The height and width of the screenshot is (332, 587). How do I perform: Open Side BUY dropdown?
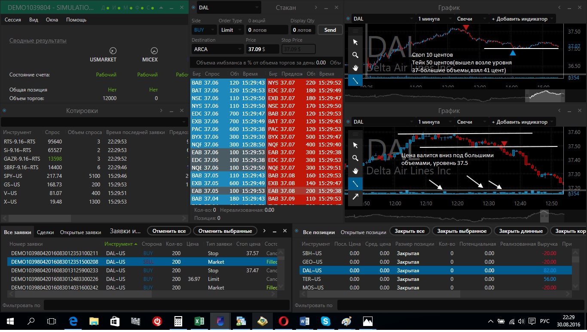coord(204,30)
